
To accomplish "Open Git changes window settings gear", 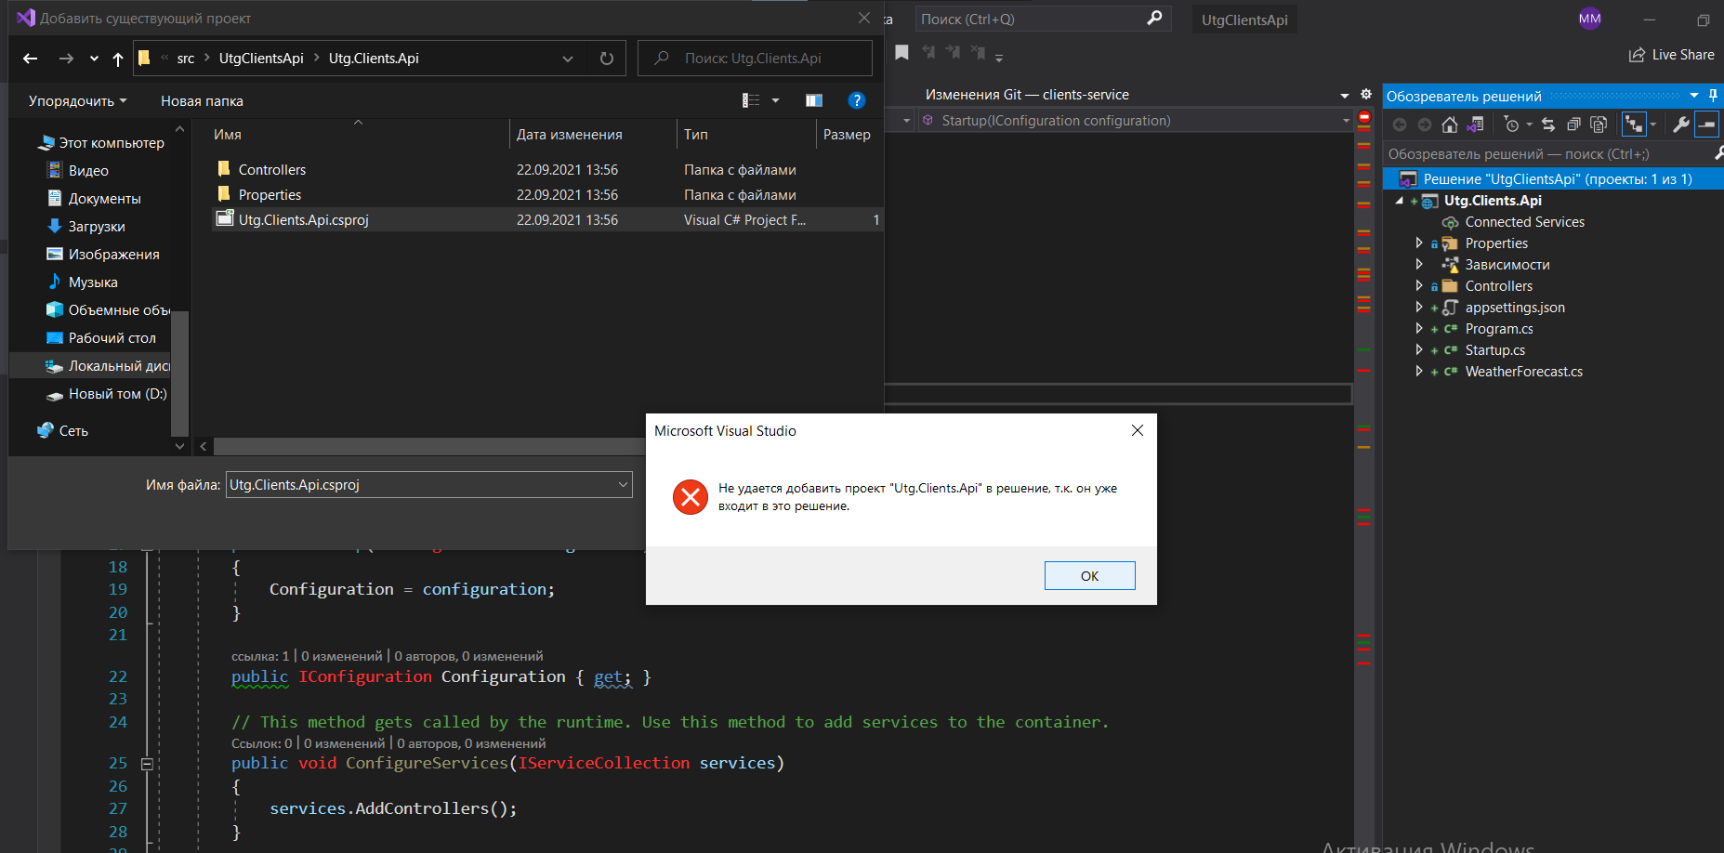I will tap(1366, 94).
